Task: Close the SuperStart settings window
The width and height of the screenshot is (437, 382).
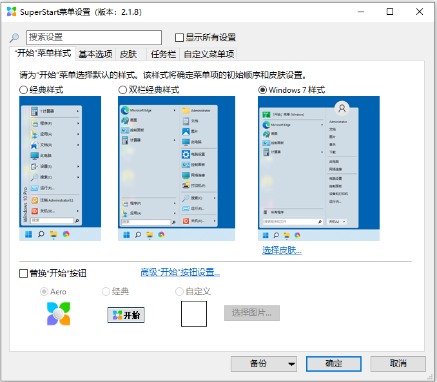Action: coord(420,12)
